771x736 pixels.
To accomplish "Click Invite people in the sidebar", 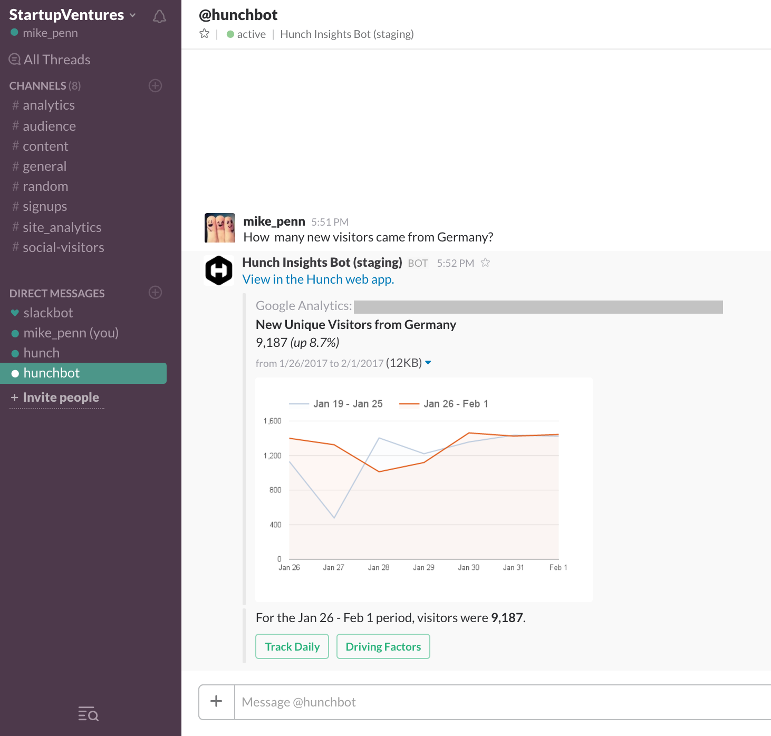I will [x=61, y=398].
